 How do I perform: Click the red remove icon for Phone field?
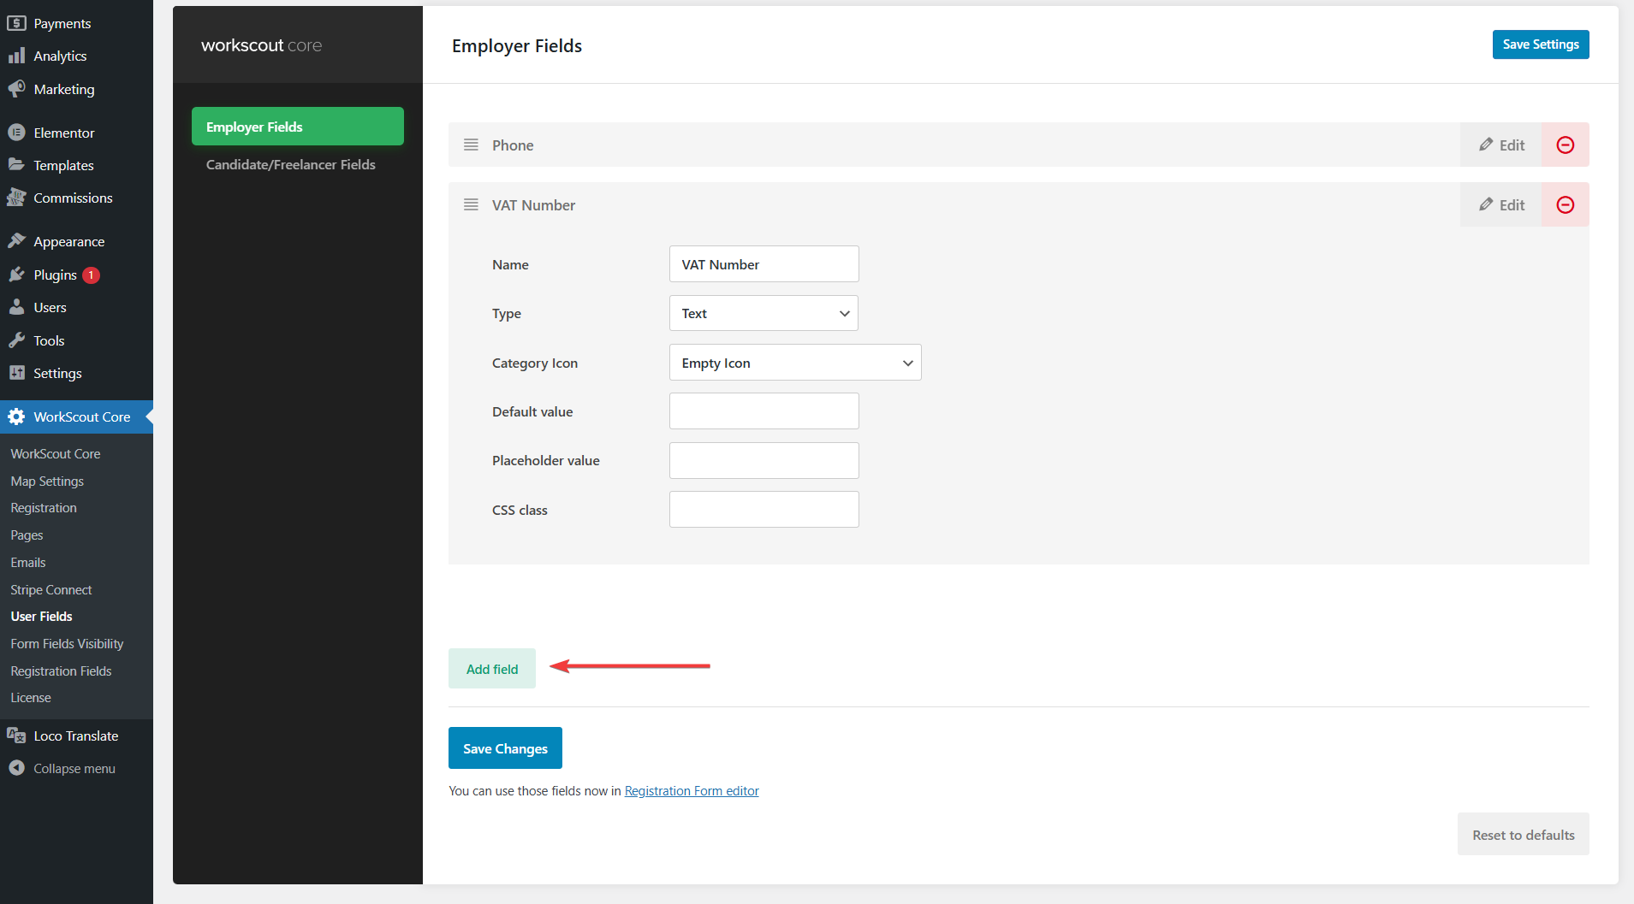(x=1565, y=145)
